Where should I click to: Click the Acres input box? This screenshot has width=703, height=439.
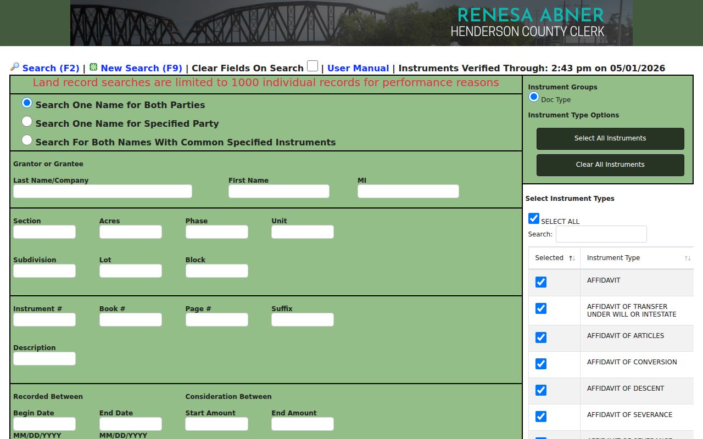point(131,232)
